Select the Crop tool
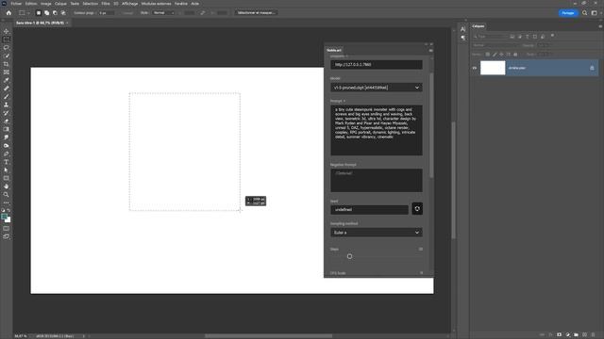This screenshot has height=339, width=604. (7, 64)
